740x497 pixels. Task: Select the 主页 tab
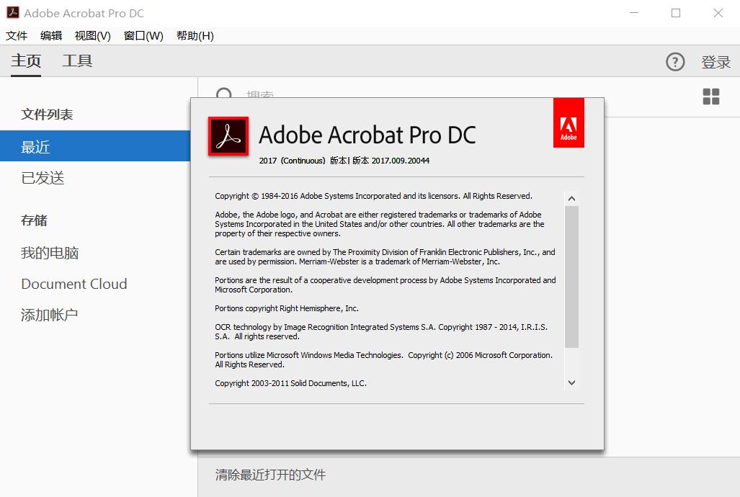[26, 61]
